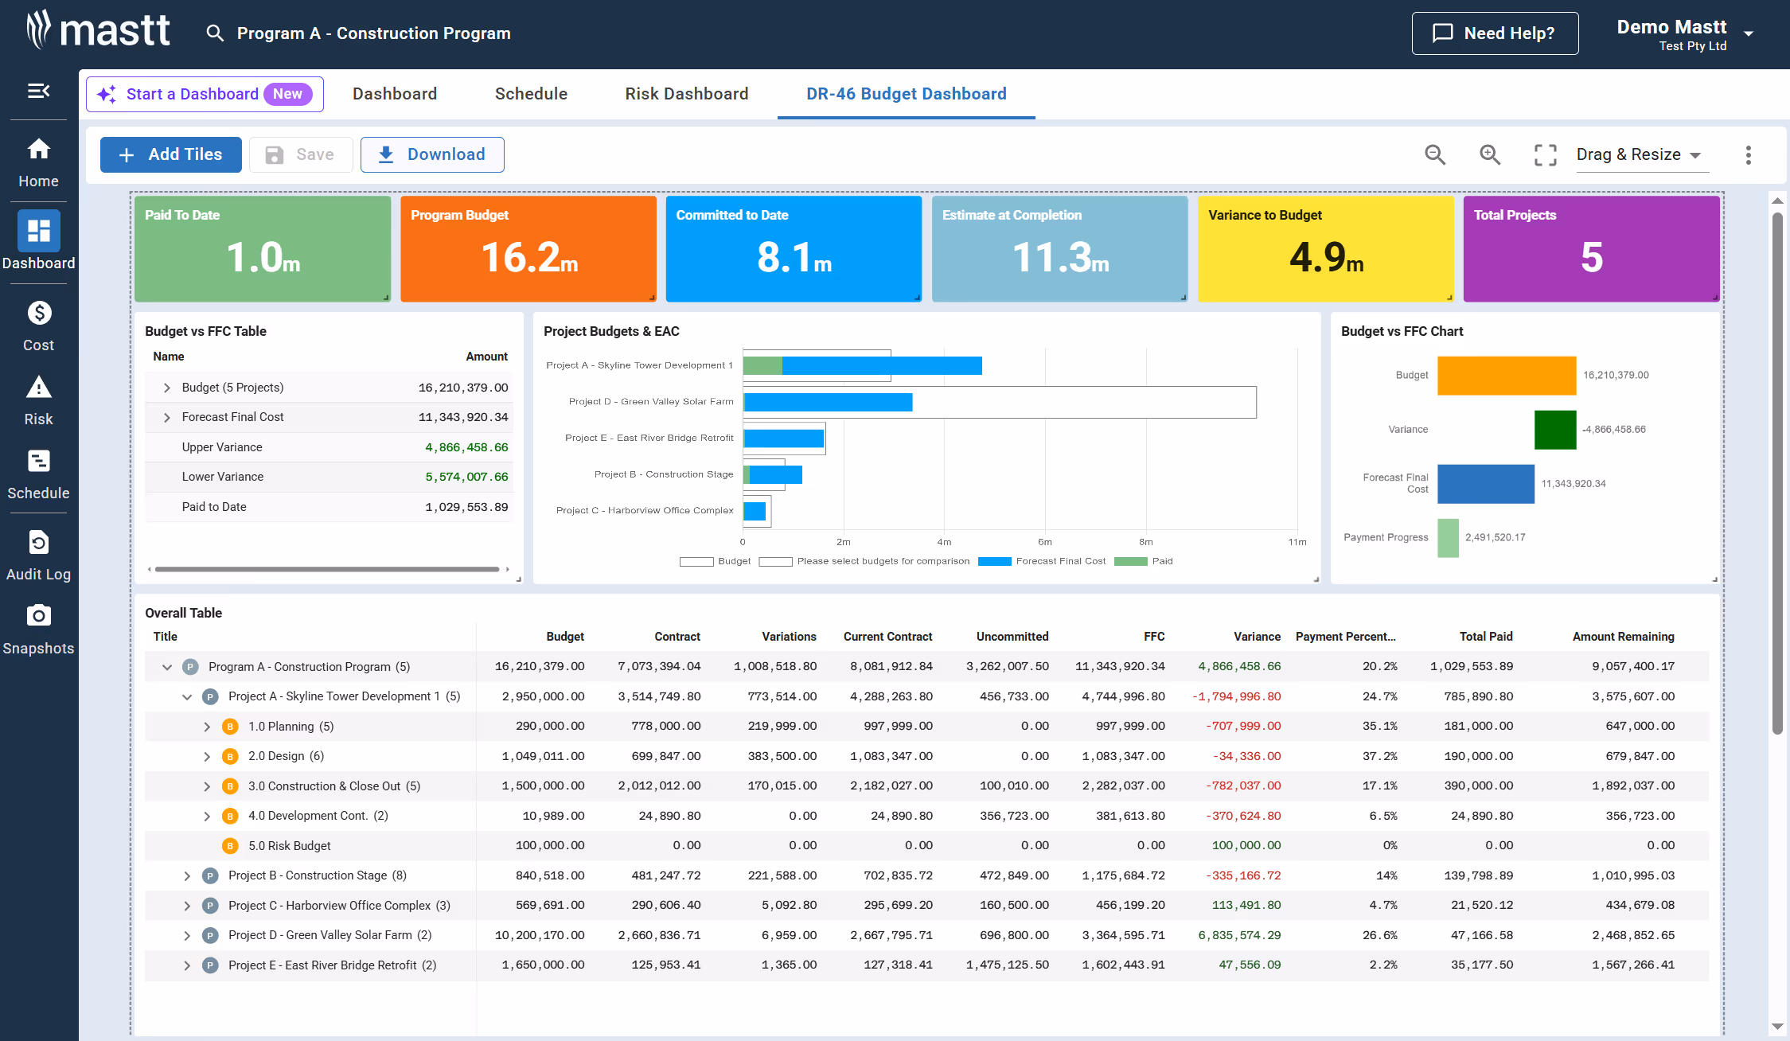1790x1041 pixels.
Task: Click the search magnifier icon
Action: pyautogui.click(x=215, y=33)
